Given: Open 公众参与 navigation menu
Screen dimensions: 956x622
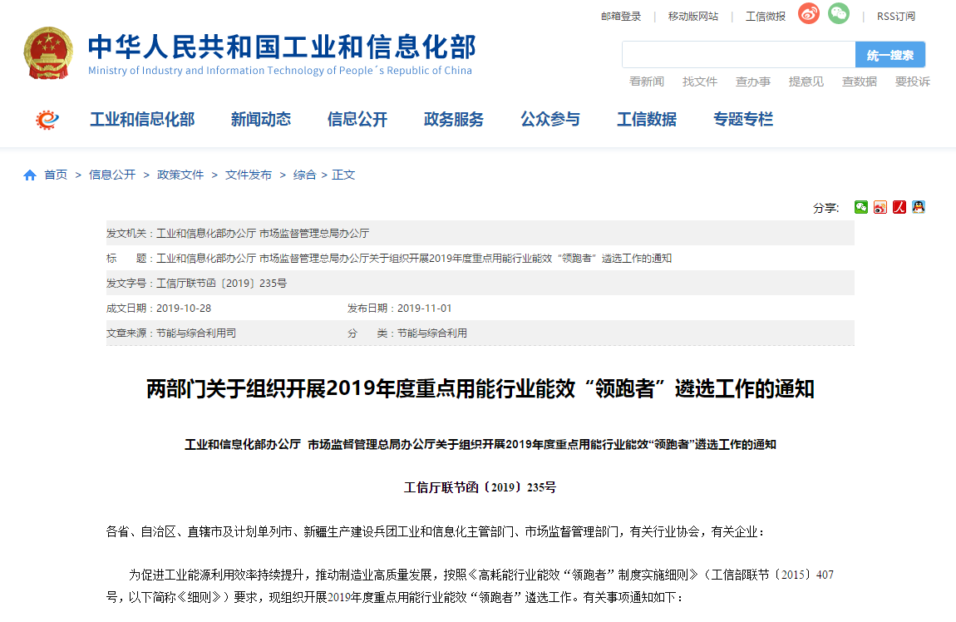Looking at the screenshot, I should (550, 120).
